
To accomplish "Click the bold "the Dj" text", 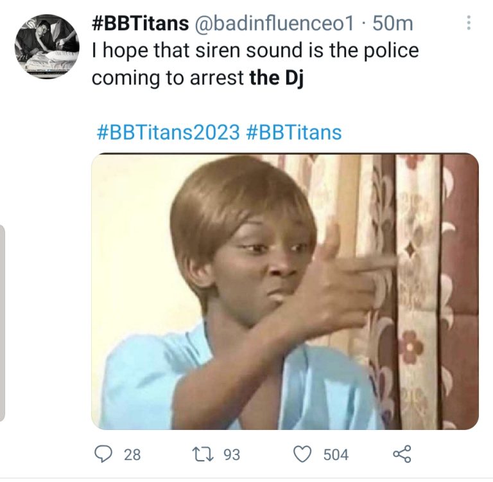I will (277, 78).
